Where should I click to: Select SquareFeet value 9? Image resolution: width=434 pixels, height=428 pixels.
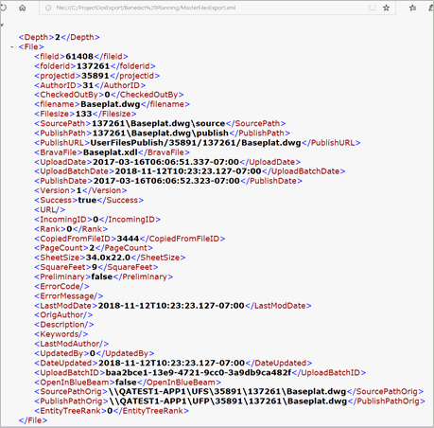point(95,267)
